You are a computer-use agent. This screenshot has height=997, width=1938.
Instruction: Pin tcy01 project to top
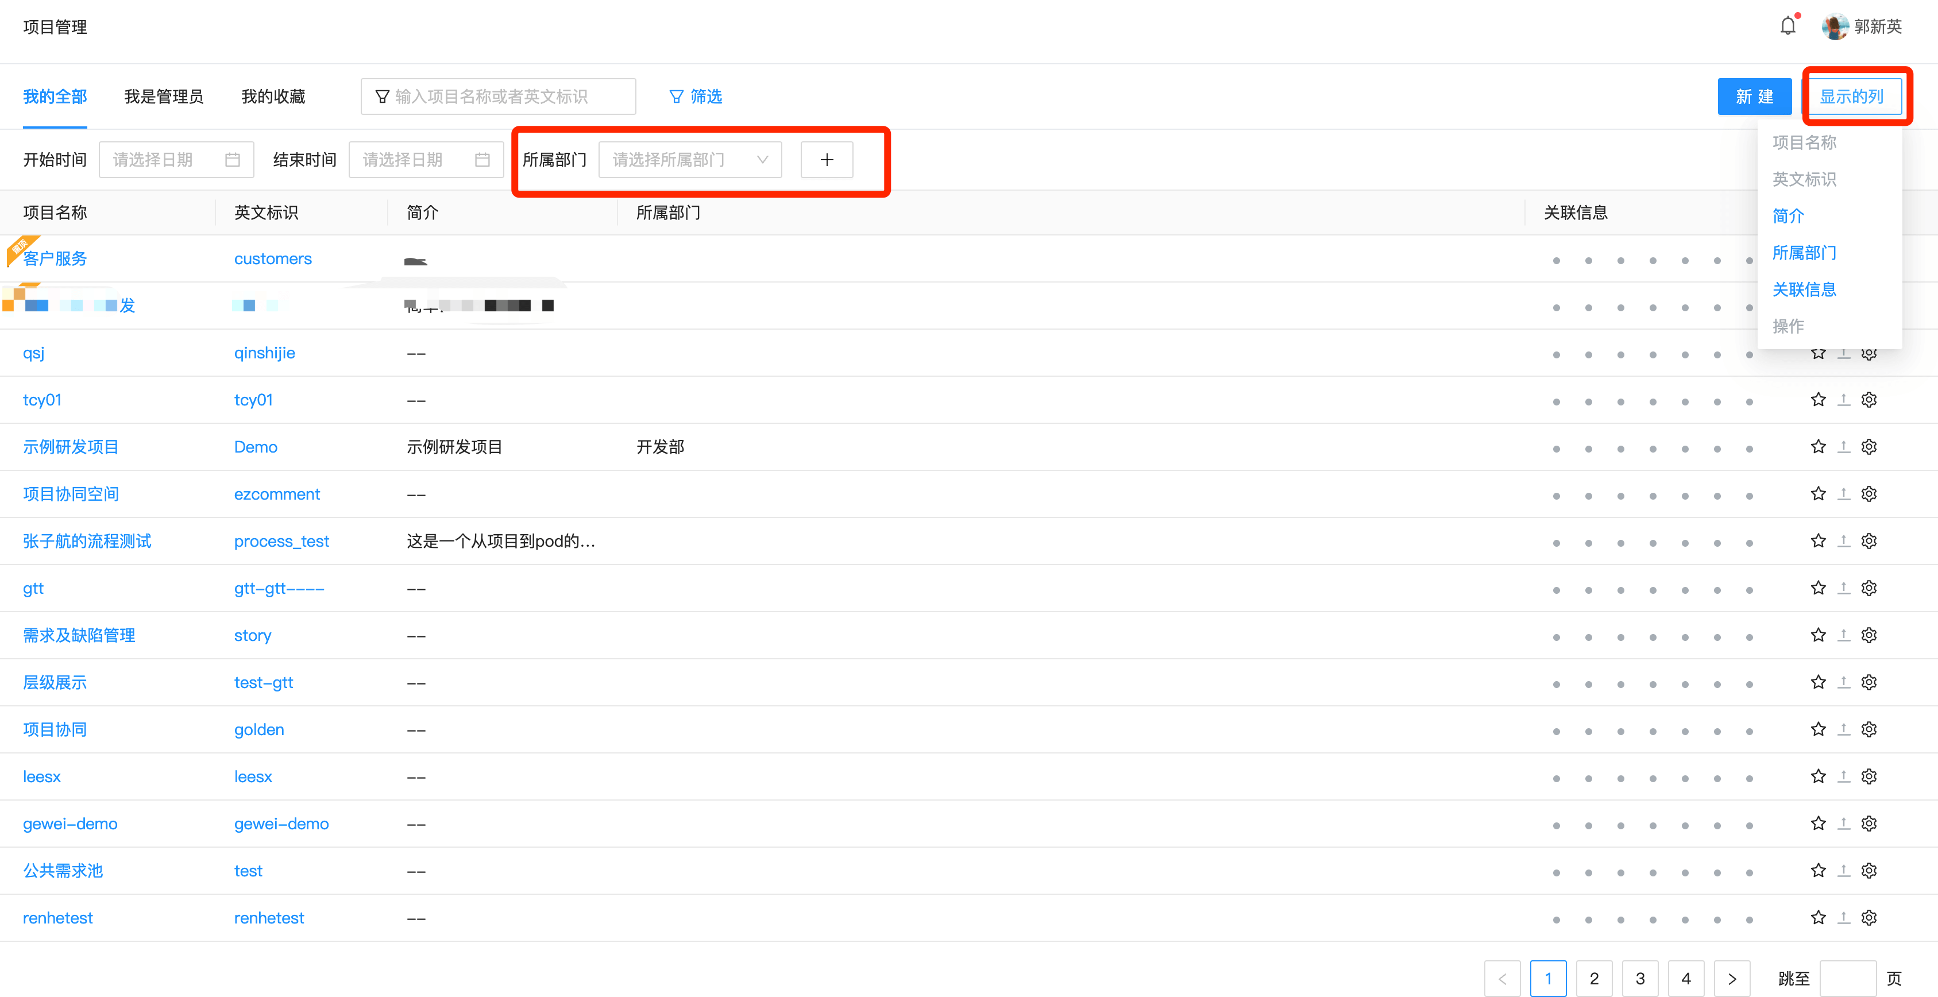1843,400
